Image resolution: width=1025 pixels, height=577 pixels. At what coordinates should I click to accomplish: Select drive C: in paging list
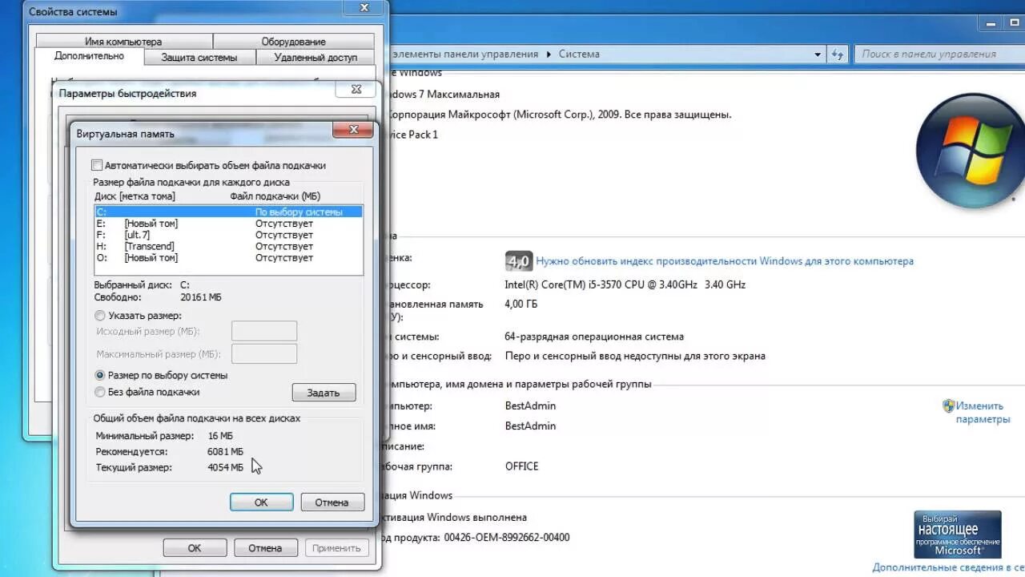click(x=228, y=212)
